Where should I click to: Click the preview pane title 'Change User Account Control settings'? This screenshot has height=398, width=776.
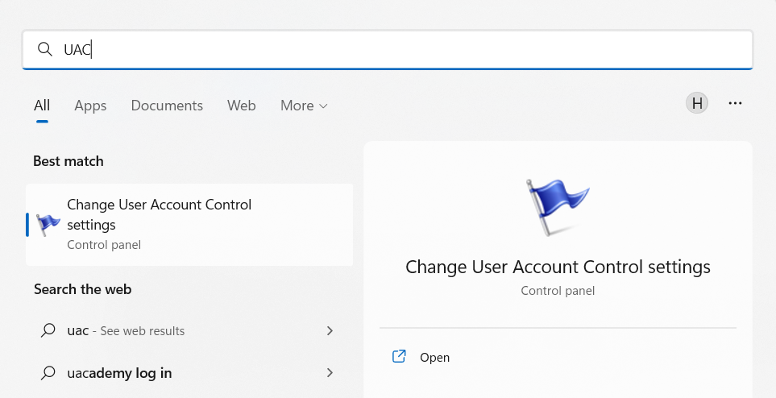coord(558,267)
